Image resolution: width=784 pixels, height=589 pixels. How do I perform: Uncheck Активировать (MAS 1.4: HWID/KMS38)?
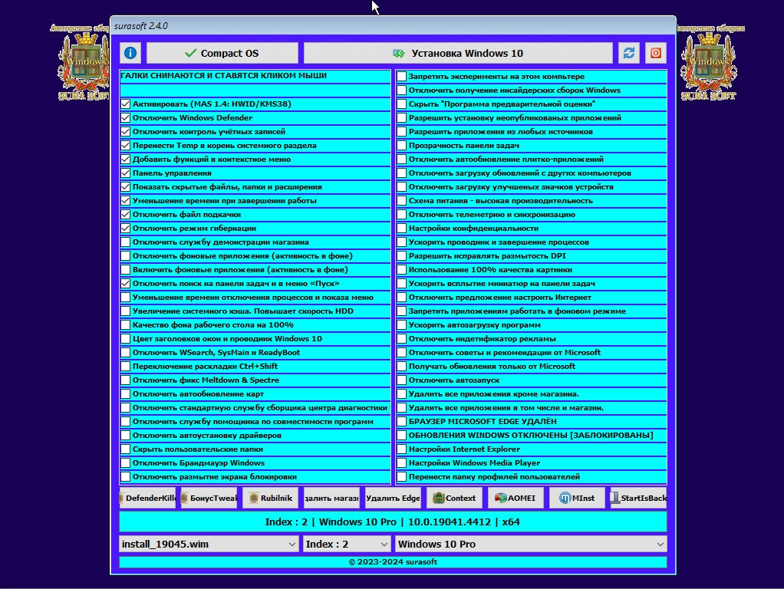click(126, 104)
